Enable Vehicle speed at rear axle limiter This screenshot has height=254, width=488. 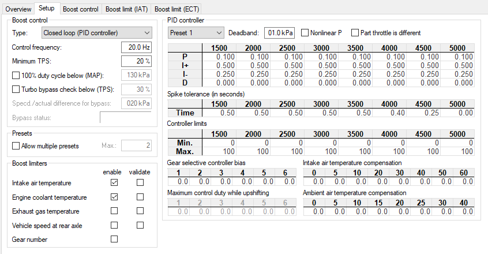114,225
